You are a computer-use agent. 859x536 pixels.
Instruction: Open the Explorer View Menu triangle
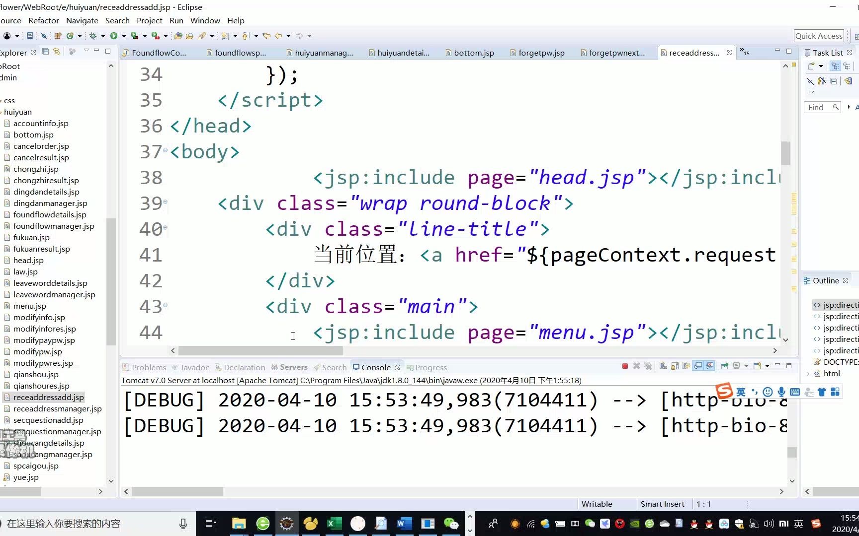click(x=86, y=50)
